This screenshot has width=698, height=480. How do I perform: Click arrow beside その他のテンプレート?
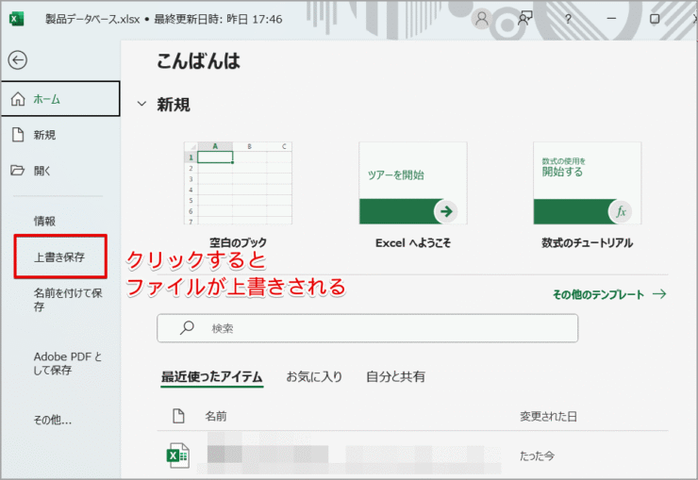(659, 294)
